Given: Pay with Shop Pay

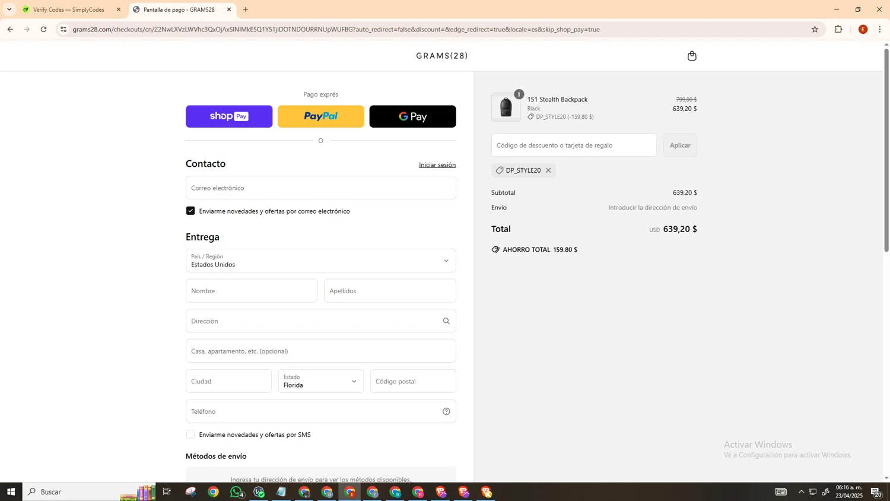Looking at the screenshot, I should (229, 116).
